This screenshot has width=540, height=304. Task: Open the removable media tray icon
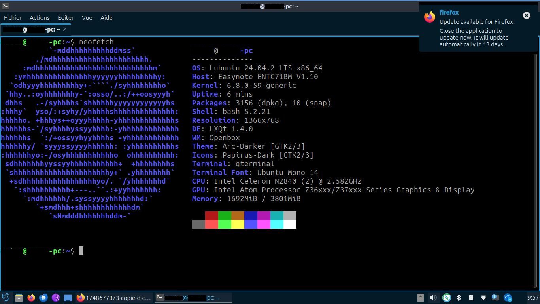(x=421, y=298)
